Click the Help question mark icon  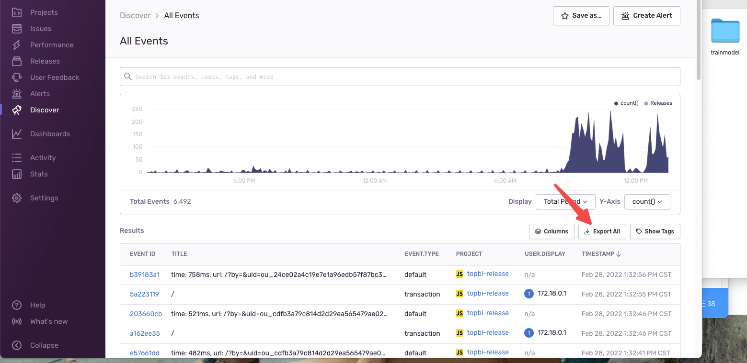click(x=17, y=305)
